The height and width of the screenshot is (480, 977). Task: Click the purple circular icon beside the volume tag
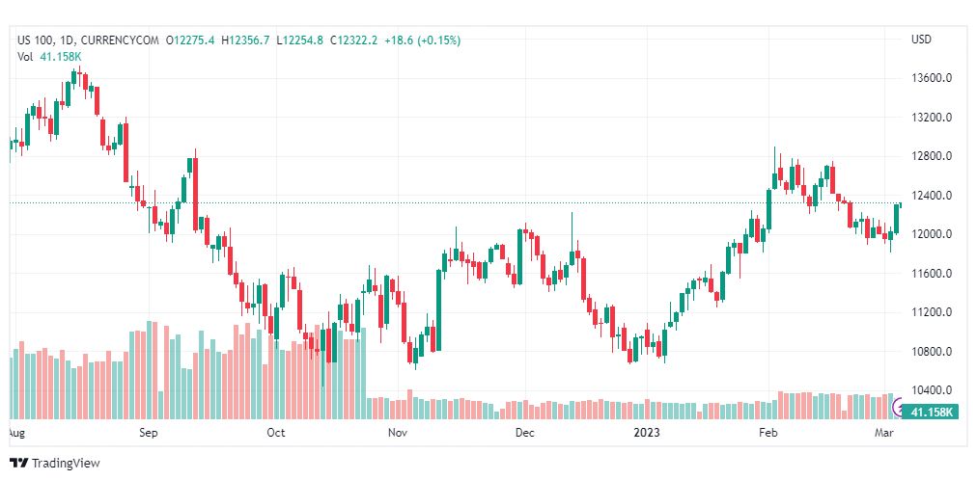click(x=900, y=408)
